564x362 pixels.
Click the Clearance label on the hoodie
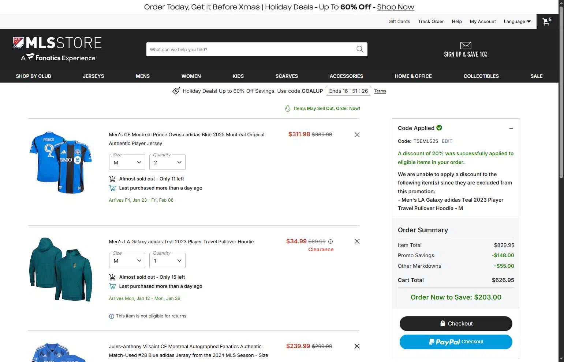321,250
